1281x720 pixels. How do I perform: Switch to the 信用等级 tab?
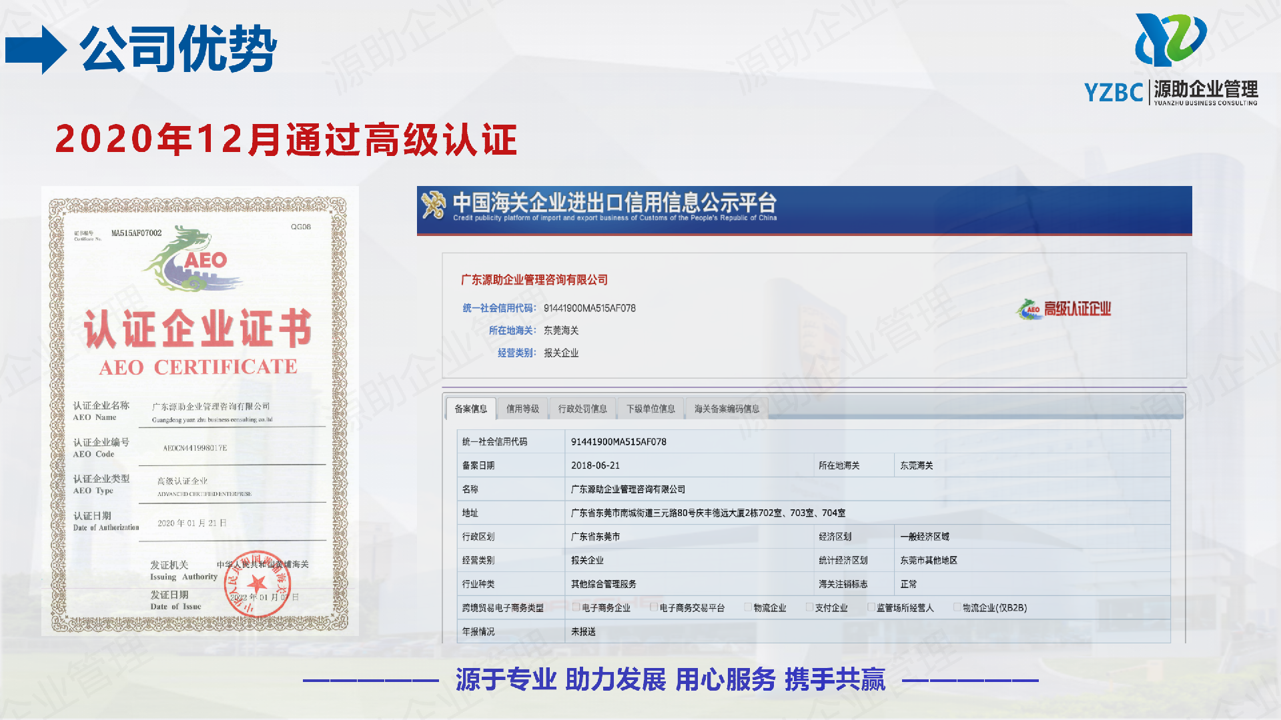[522, 409]
